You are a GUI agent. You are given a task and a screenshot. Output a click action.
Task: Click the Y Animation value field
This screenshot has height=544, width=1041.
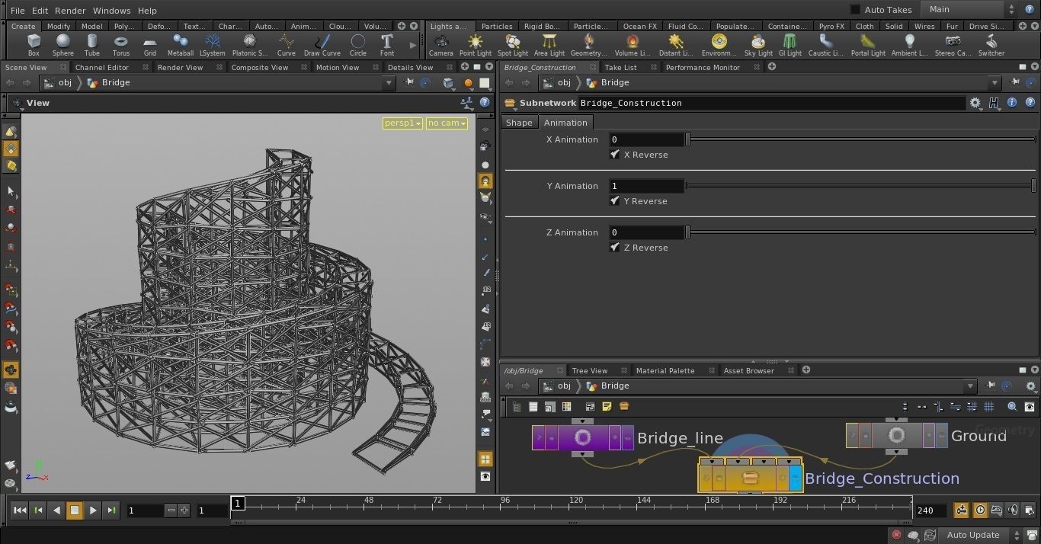coord(646,186)
